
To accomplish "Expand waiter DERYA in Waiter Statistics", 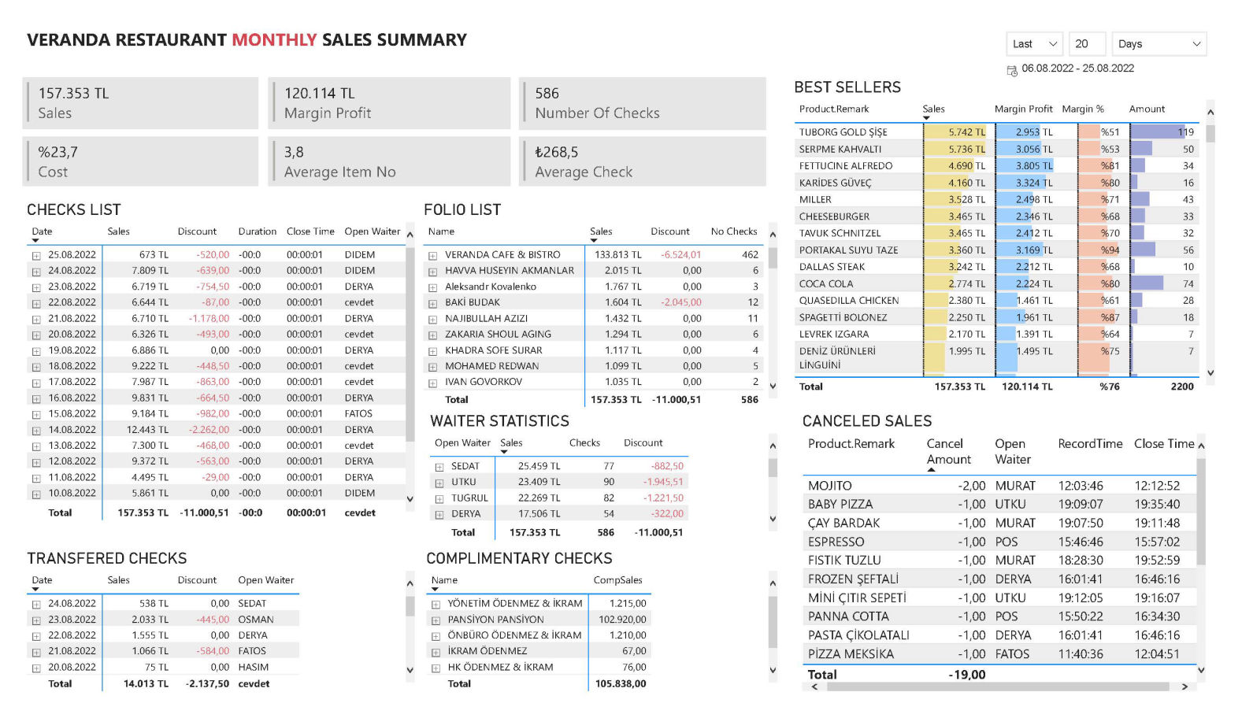I will tap(439, 515).
